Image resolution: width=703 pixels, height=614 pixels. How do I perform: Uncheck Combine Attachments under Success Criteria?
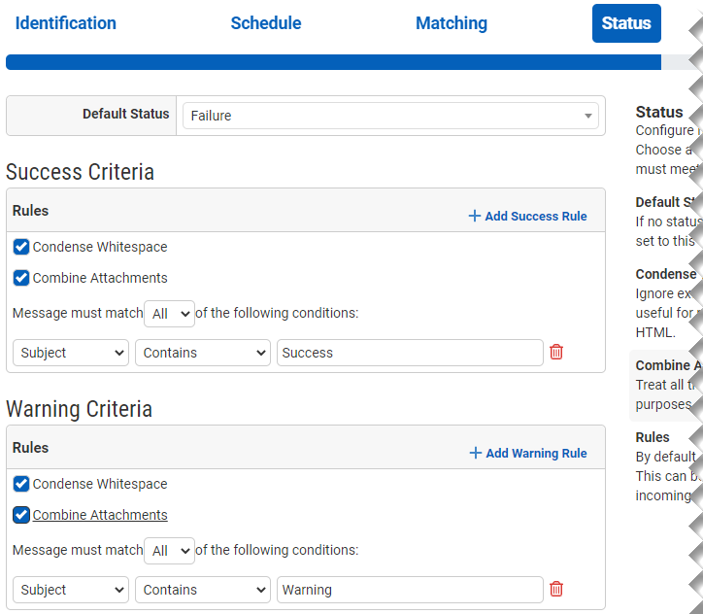click(x=21, y=278)
